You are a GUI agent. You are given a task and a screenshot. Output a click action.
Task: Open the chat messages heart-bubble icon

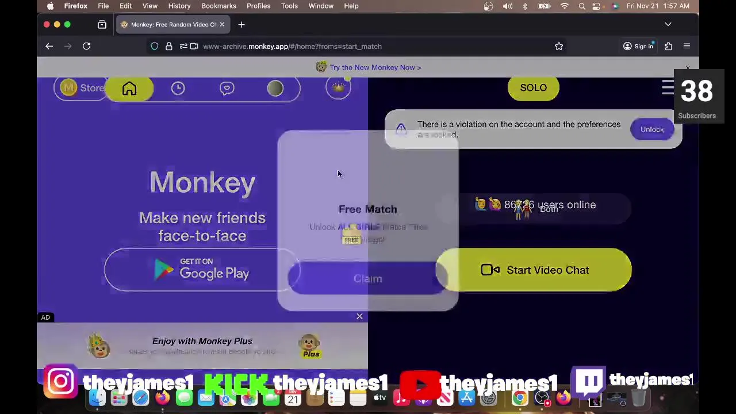(227, 88)
